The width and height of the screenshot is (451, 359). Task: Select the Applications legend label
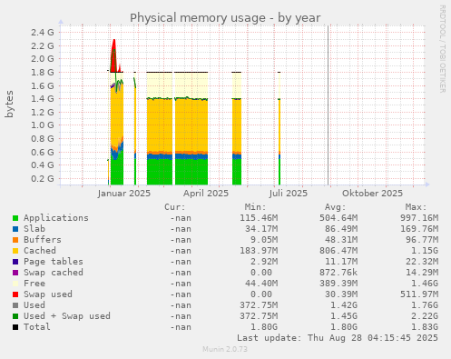tap(56, 218)
